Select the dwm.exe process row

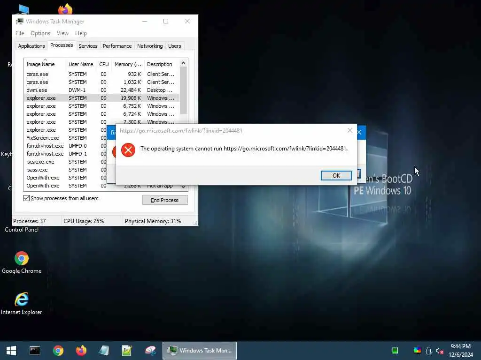point(101,90)
